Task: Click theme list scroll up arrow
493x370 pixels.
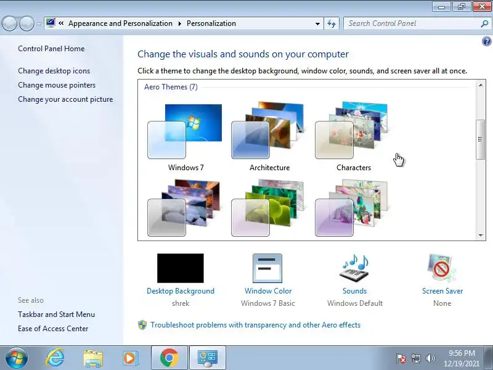Action: tap(481, 85)
